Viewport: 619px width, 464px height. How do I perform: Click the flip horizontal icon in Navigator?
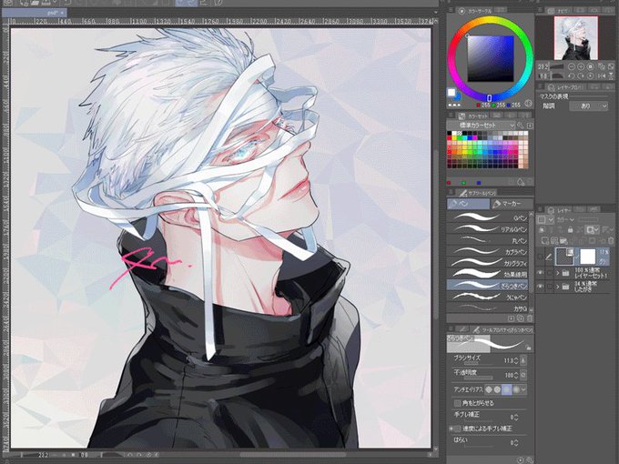click(x=602, y=76)
